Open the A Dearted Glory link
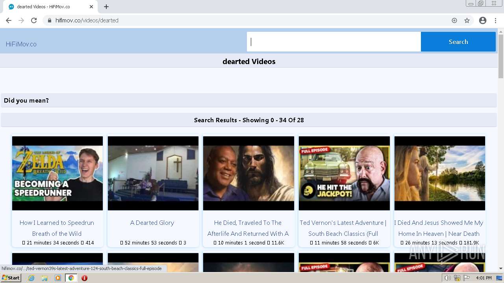The image size is (504, 283). point(152,222)
